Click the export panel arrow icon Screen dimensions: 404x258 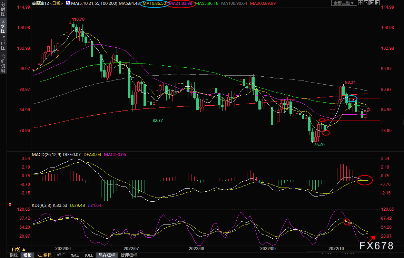377,3
